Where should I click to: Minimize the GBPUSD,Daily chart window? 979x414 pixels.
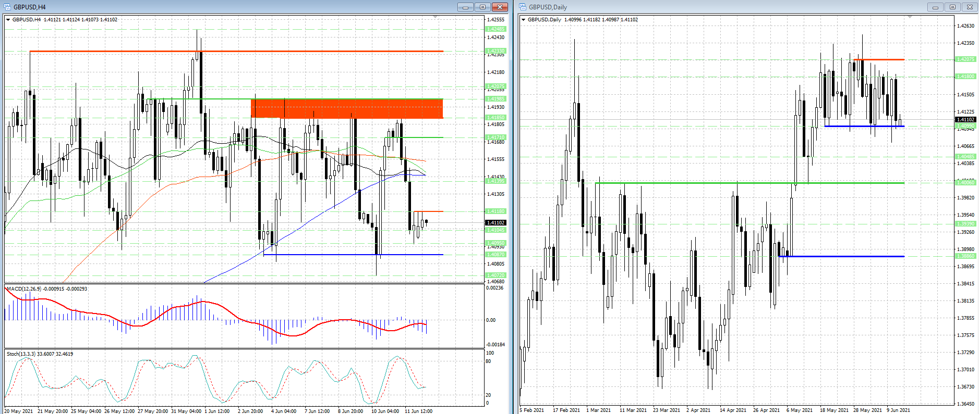[x=935, y=7]
